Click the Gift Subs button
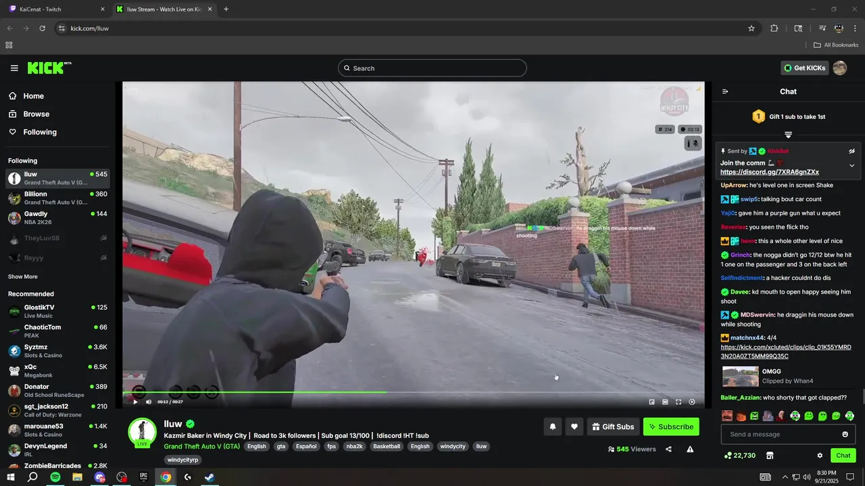This screenshot has height=486, width=865. click(613, 427)
